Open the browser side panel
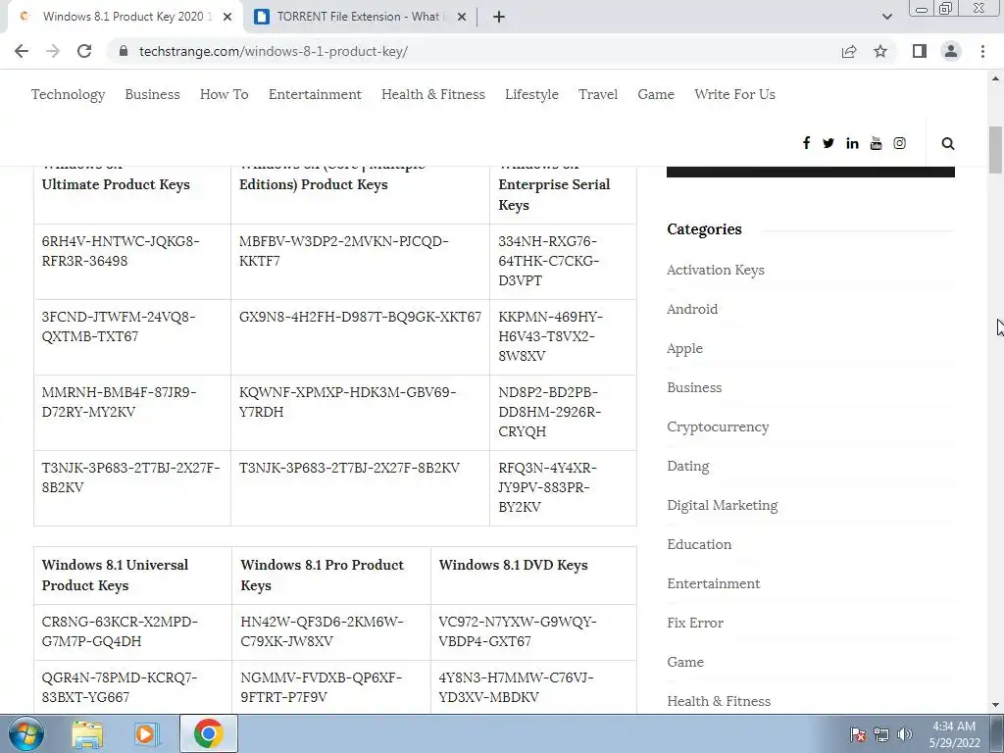Image resolution: width=1004 pixels, height=753 pixels. tap(920, 51)
